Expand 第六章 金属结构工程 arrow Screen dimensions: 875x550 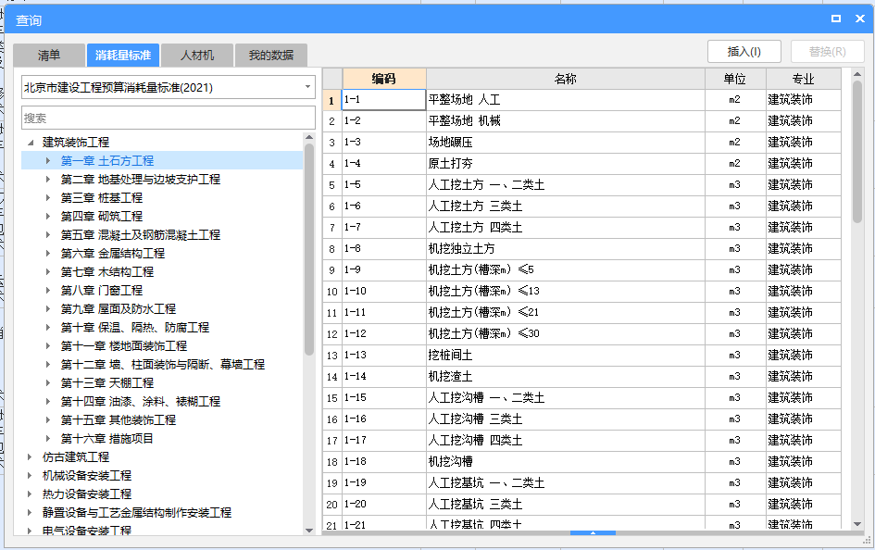coord(48,254)
